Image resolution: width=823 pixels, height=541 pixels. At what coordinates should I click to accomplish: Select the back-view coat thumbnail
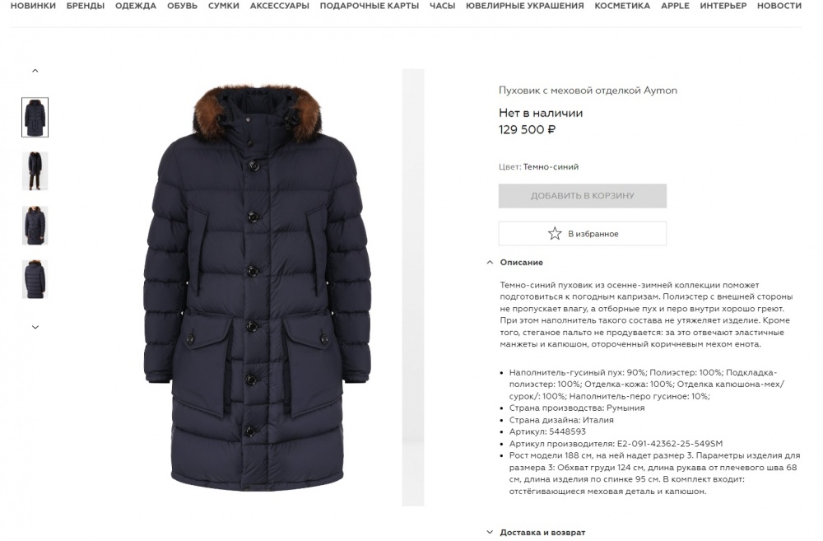[35, 279]
